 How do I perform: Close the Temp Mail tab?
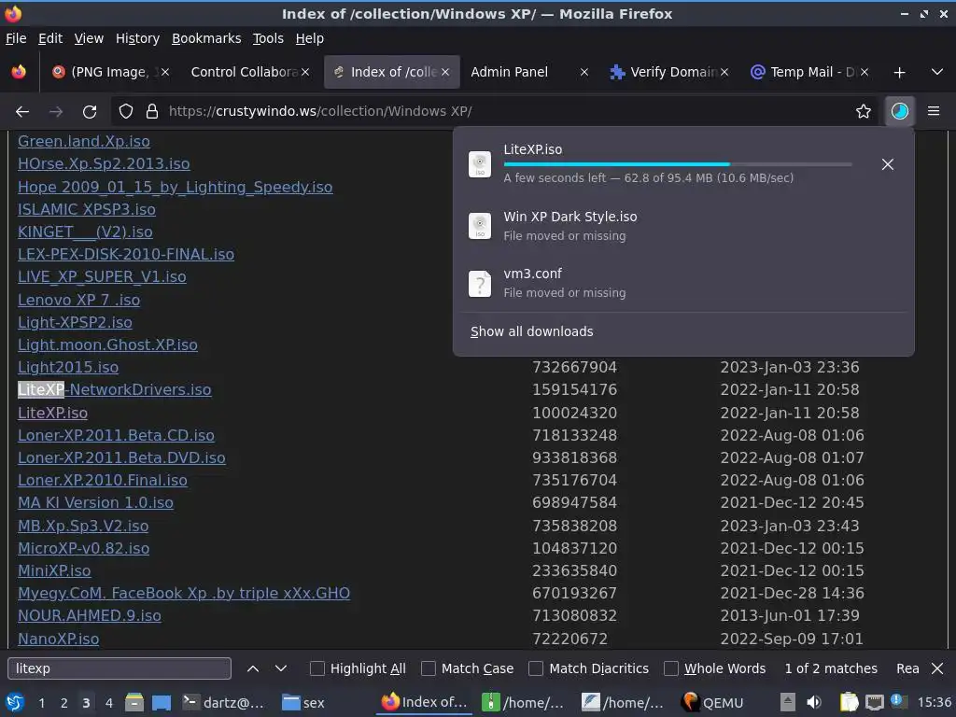[x=865, y=72]
